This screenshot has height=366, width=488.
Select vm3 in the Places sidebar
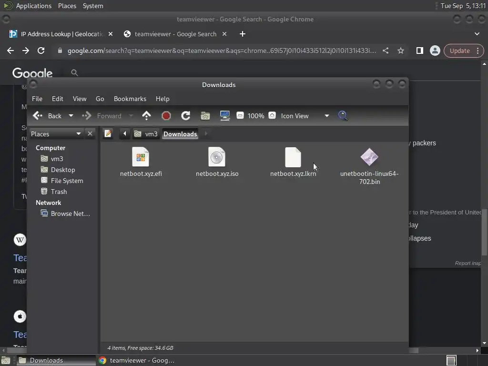click(52, 159)
